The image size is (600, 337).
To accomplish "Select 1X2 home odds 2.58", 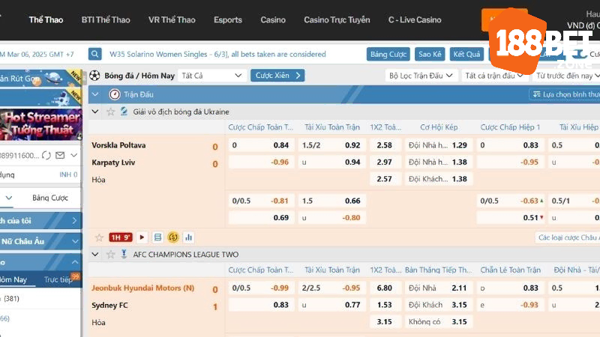I will point(385,145).
